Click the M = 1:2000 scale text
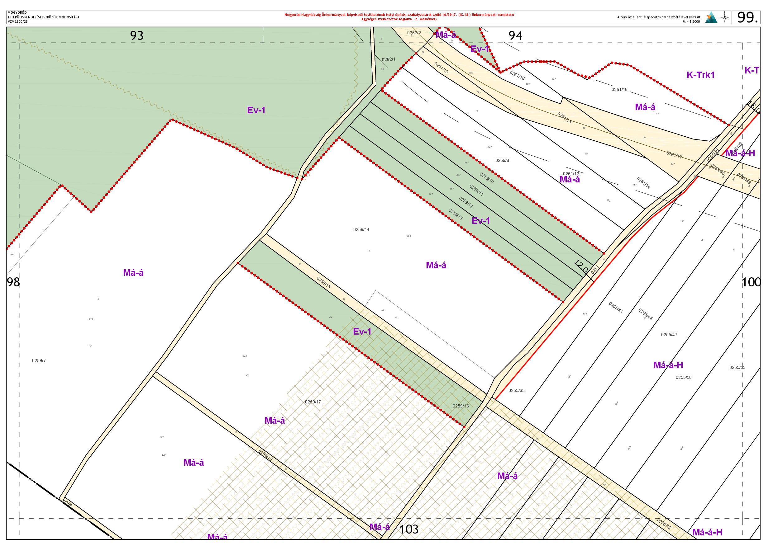This screenshot has width=773, height=546. point(691,21)
